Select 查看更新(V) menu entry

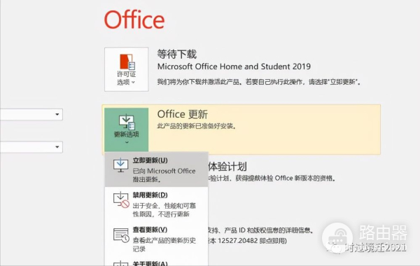point(156,239)
